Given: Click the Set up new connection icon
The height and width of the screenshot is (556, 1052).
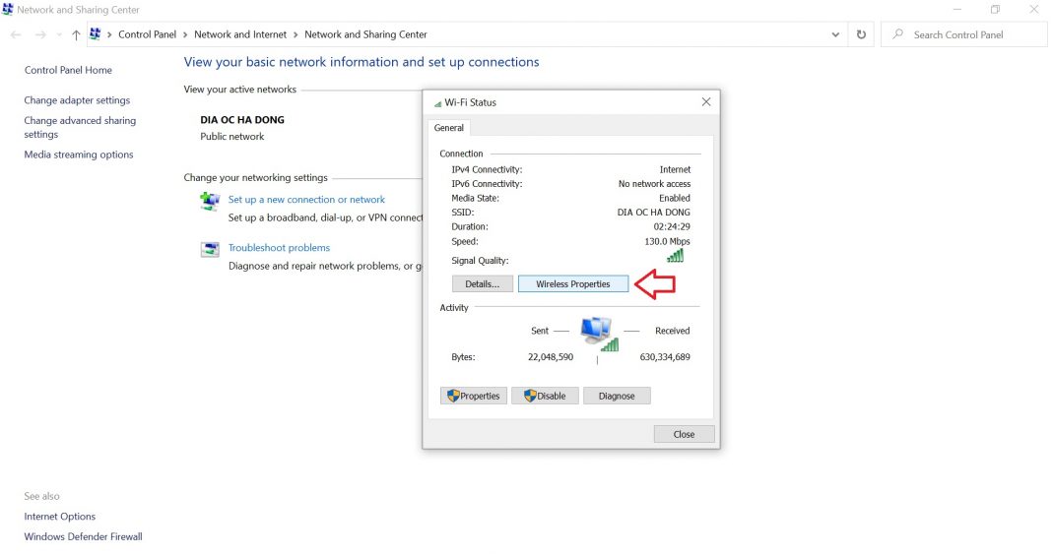Looking at the screenshot, I should pyautogui.click(x=210, y=201).
